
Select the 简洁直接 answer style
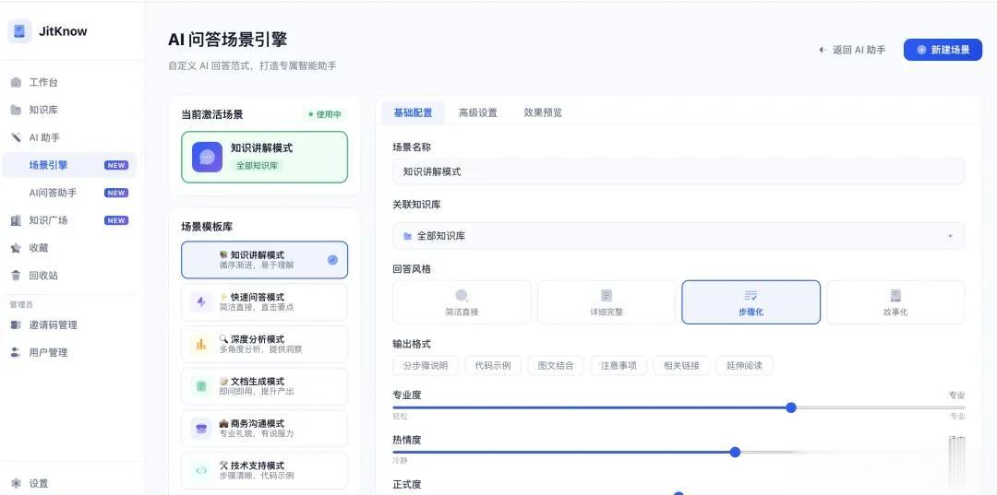[462, 302]
